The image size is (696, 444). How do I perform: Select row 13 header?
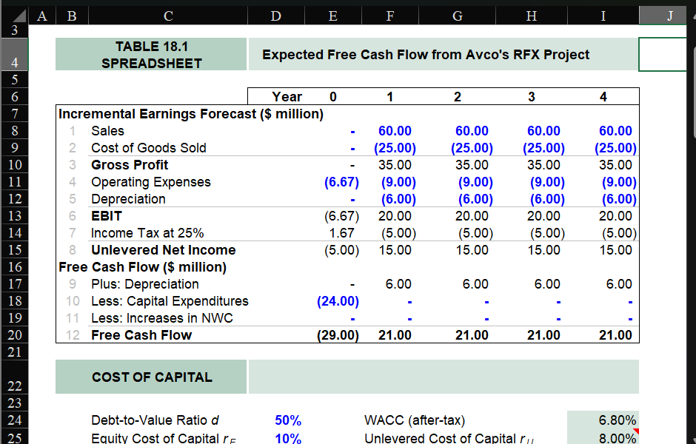[x=13, y=215]
